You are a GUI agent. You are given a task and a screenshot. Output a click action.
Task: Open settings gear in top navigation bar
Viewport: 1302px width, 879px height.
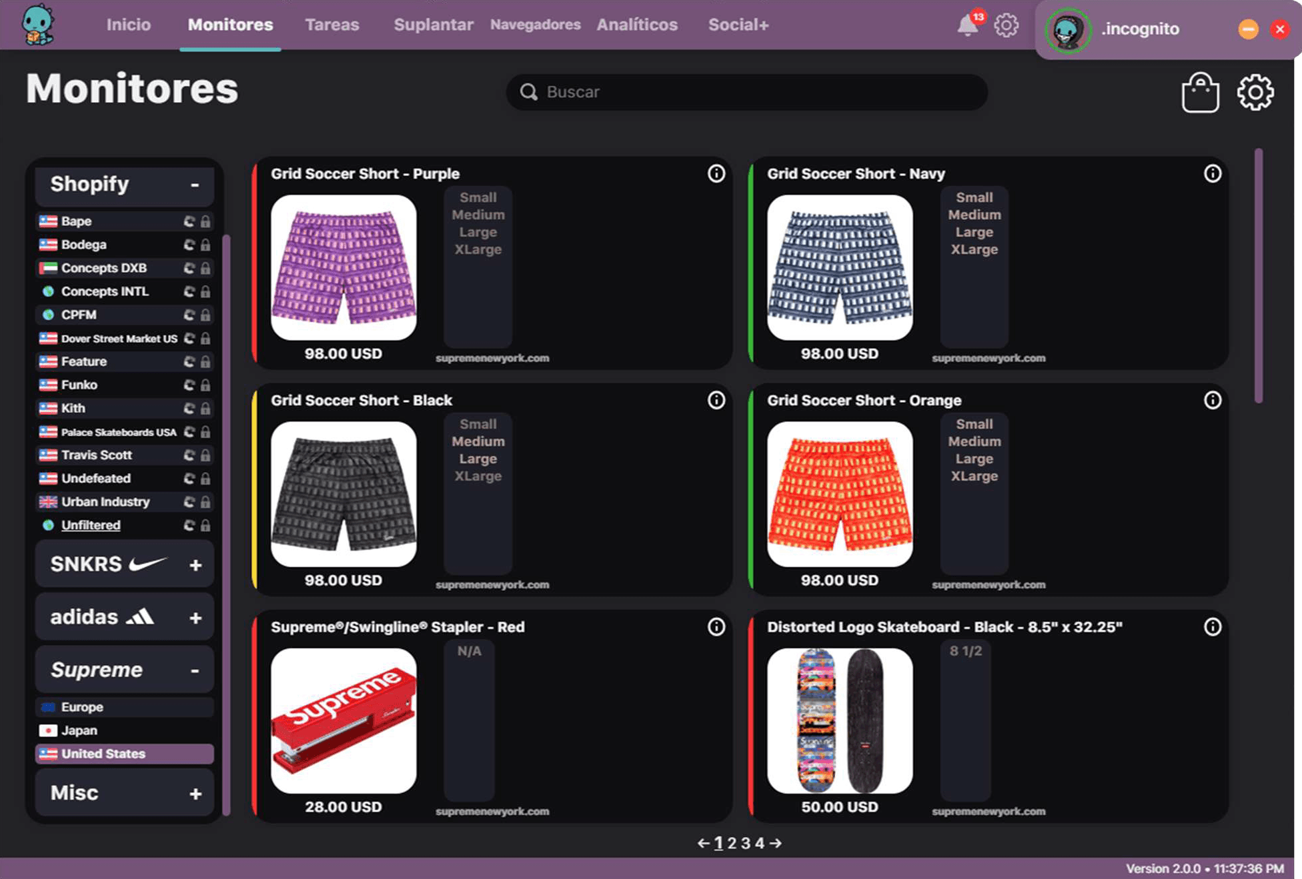pos(1006,25)
